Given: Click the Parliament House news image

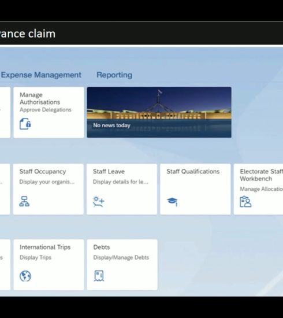Looking at the screenshot, I should click(x=159, y=112).
